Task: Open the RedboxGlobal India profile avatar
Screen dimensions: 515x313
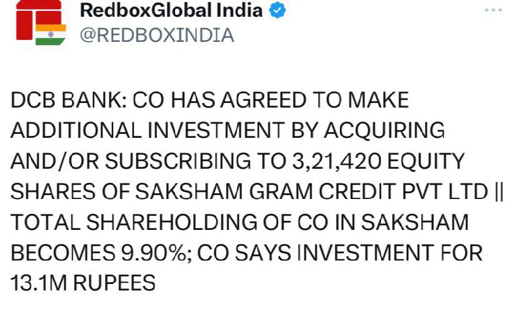Action: click(41, 23)
